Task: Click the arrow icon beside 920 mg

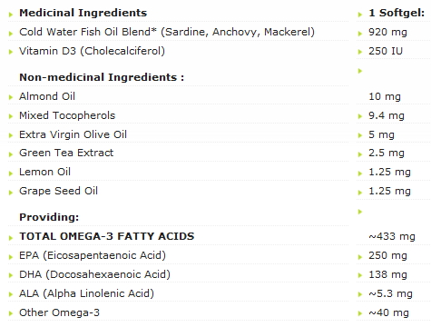Action: 360,34
